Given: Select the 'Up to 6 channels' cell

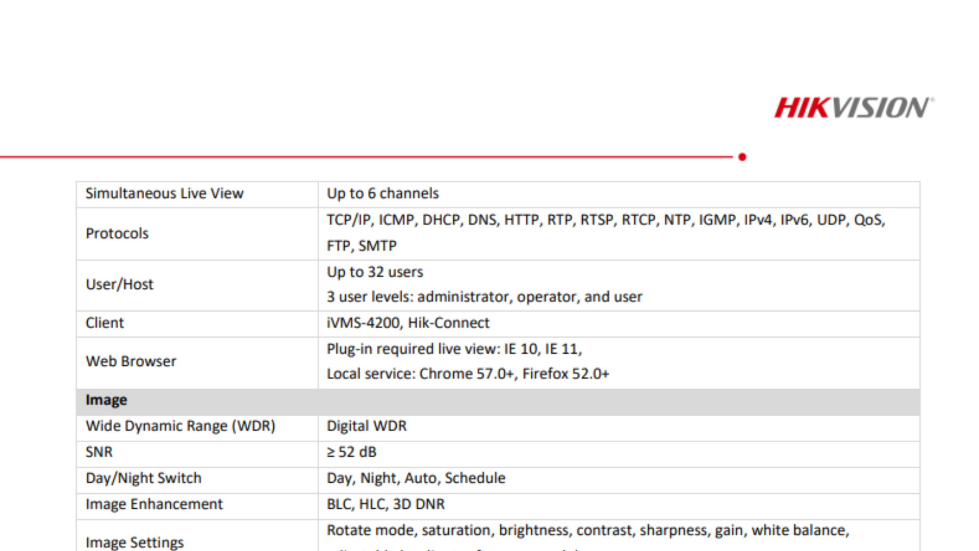Looking at the screenshot, I should point(382,194).
